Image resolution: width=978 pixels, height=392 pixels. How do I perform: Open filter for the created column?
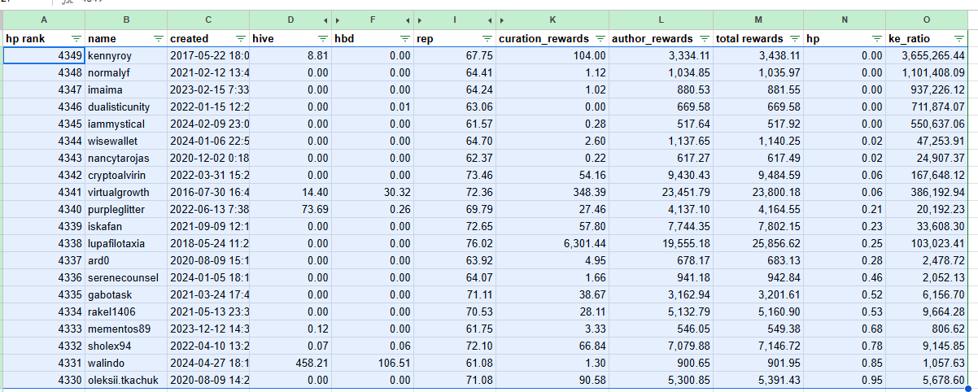[x=240, y=38]
